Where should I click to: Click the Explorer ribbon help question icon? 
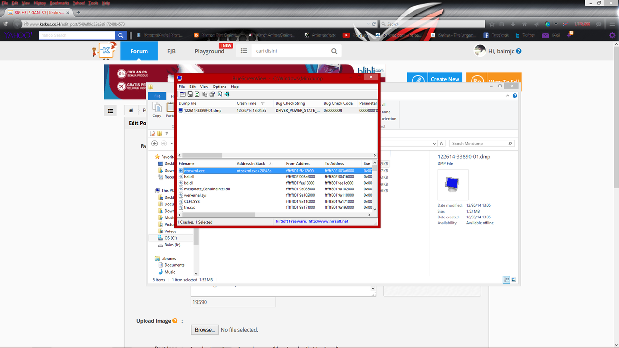click(515, 96)
